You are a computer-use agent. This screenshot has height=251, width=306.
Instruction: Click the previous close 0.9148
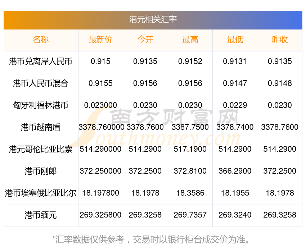click(x=280, y=83)
